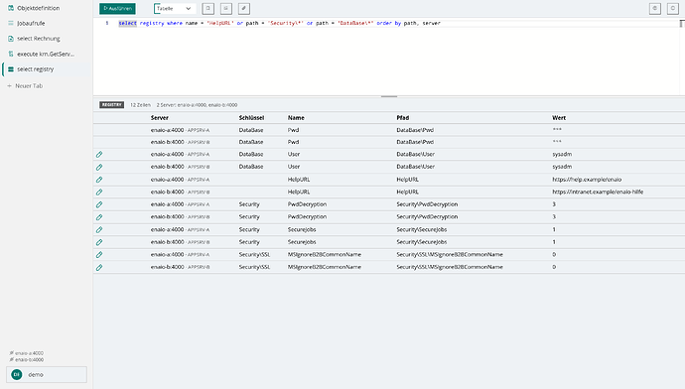This screenshot has height=389, width=685.
Task: Switch to the Jobaufrufe tab
Action: point(46,23)
